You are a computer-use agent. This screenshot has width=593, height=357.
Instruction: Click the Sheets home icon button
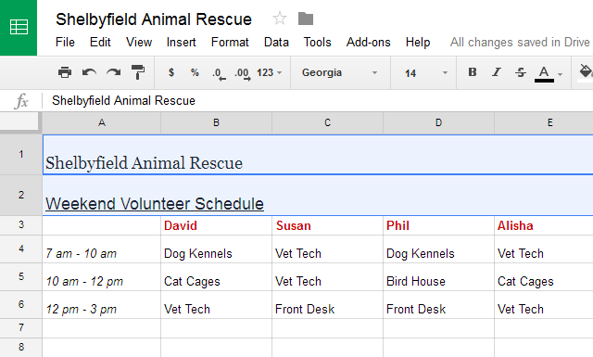tap(19, 28)
